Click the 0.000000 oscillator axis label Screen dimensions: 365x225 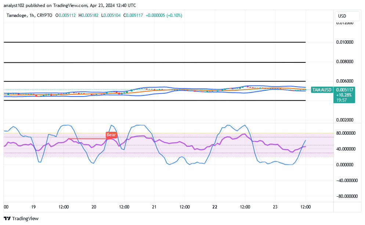tap(344, 165)
